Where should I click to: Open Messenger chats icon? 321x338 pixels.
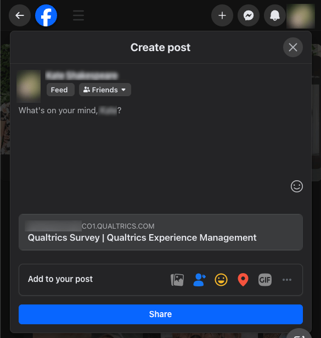click(x=249, y=15)
